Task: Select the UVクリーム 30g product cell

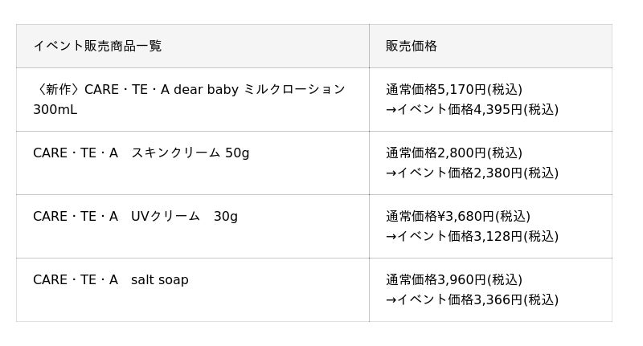Action: pos(184,216)
